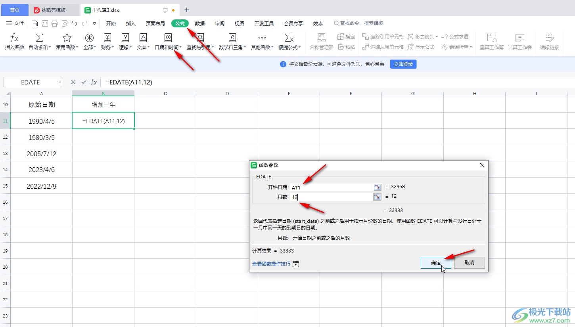Select cell containing 2005/7/12

coord(41,154)
